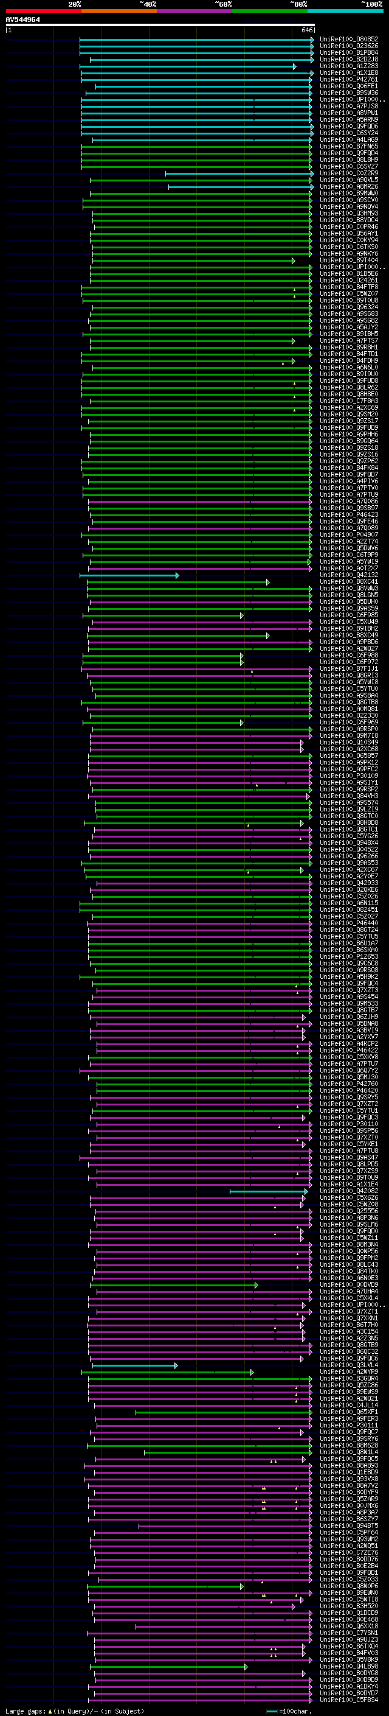The height and width of the screenshot is (1716, 389).
Task: Click UniRef100_Q948X4 label
Action: (349, 842)
